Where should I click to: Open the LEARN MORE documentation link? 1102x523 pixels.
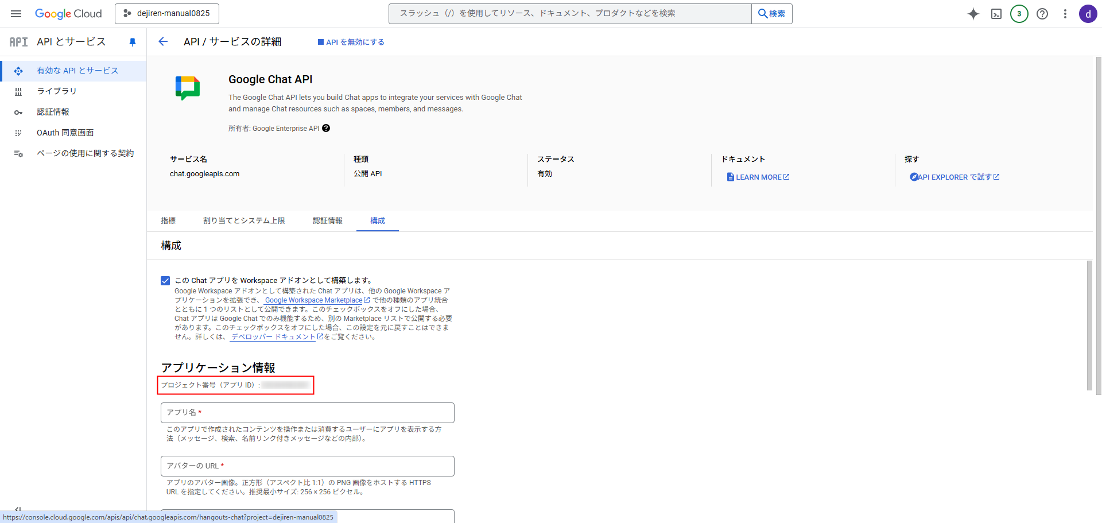pos(758,177)
